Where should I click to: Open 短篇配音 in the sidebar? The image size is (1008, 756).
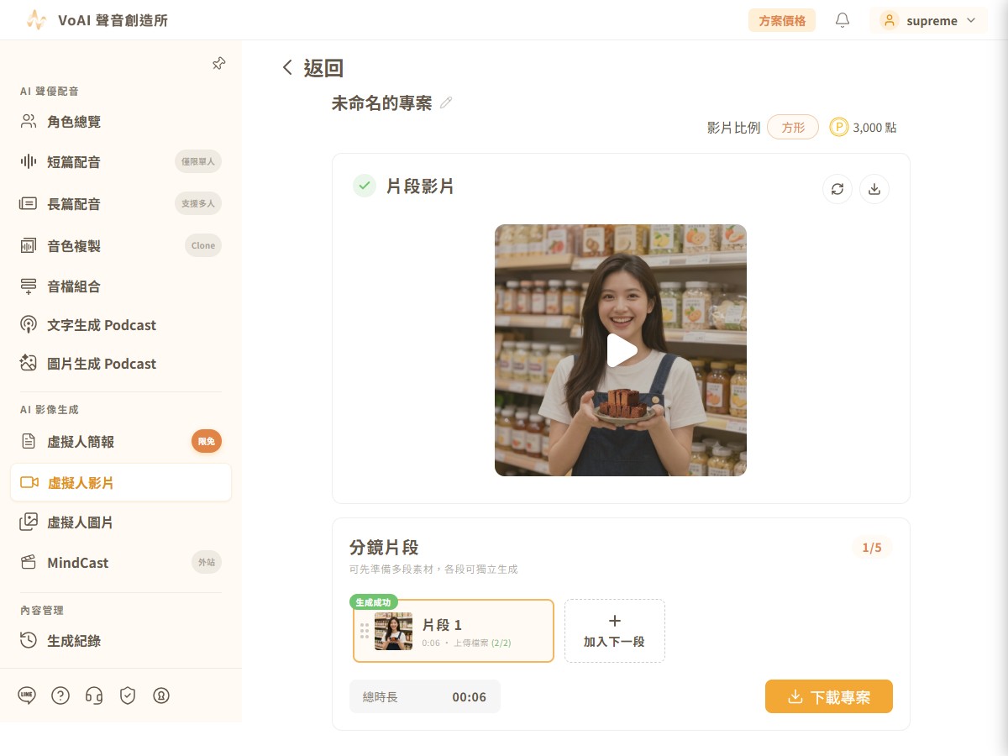pyautogui.click(x=121, y=161)
